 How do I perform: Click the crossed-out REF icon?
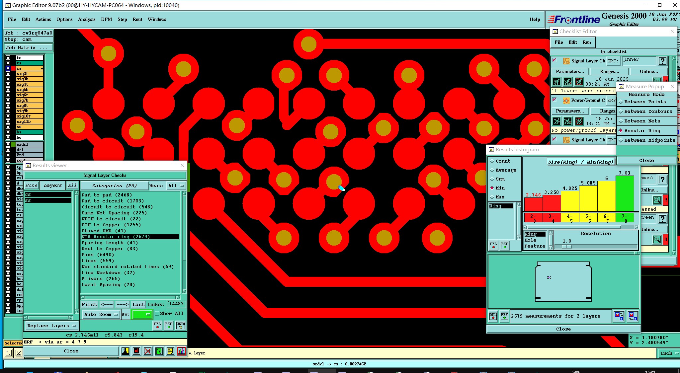click(148, 351)
